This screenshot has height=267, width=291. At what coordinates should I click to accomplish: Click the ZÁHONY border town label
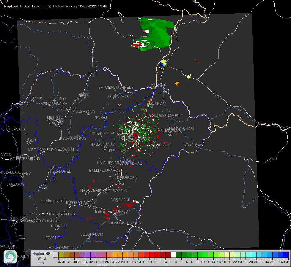coord(158,86)
